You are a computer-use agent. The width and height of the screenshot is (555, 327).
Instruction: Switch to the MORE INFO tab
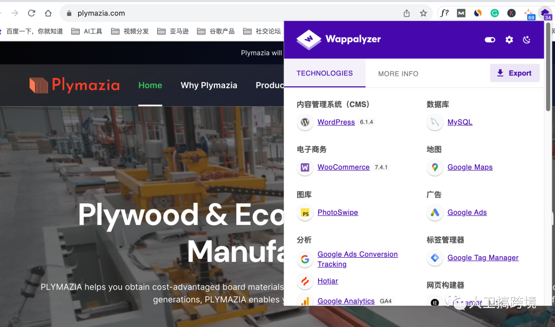(x=398, y=73)
